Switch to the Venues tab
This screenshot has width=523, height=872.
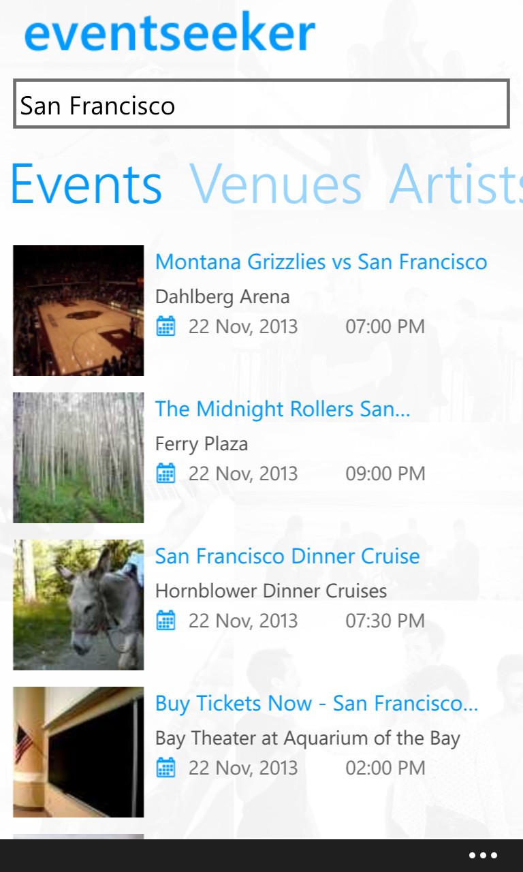(x=275, y=184)
